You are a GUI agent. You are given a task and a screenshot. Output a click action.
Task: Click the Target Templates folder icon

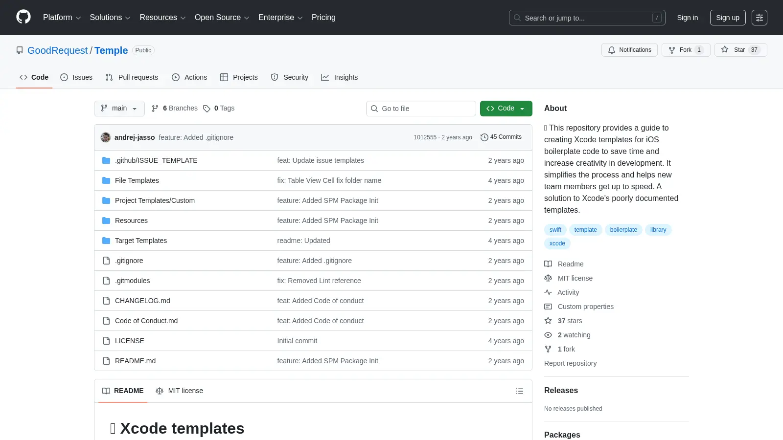pos(106,241)
